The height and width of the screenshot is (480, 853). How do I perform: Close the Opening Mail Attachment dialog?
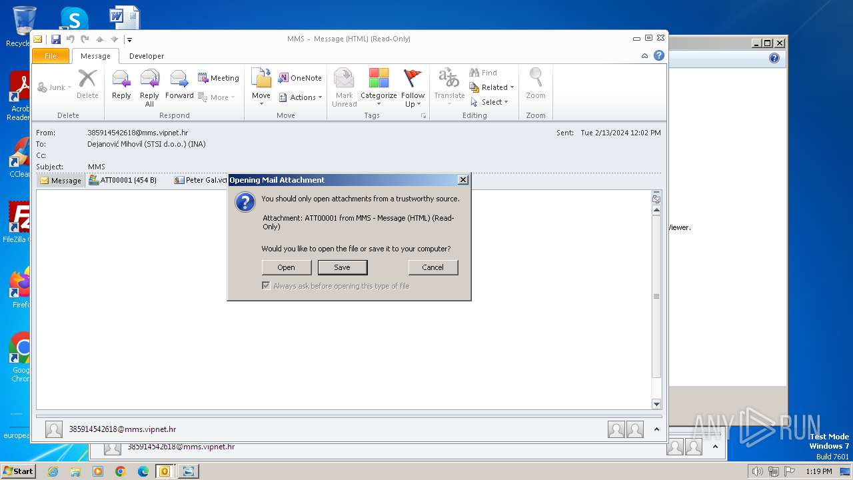(x=463, y=180)
